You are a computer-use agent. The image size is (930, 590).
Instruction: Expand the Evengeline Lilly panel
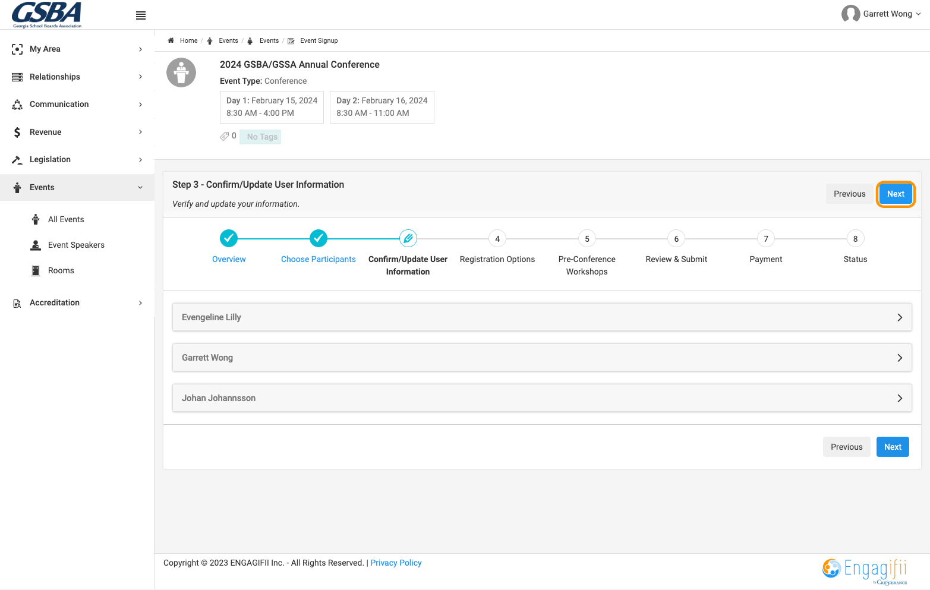(x=542, y=317)
